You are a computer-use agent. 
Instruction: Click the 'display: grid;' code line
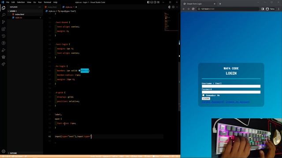pos(65,97)
